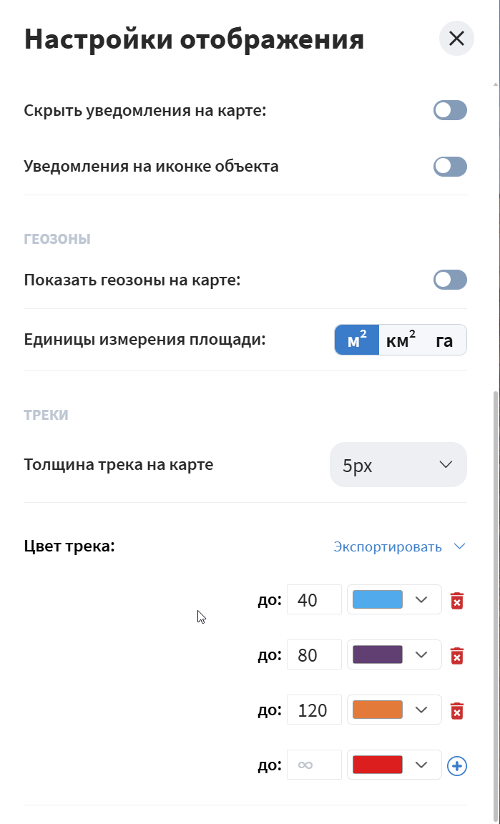Add a new track color range
The image size is (500, 824).
[x=457, y=766]
